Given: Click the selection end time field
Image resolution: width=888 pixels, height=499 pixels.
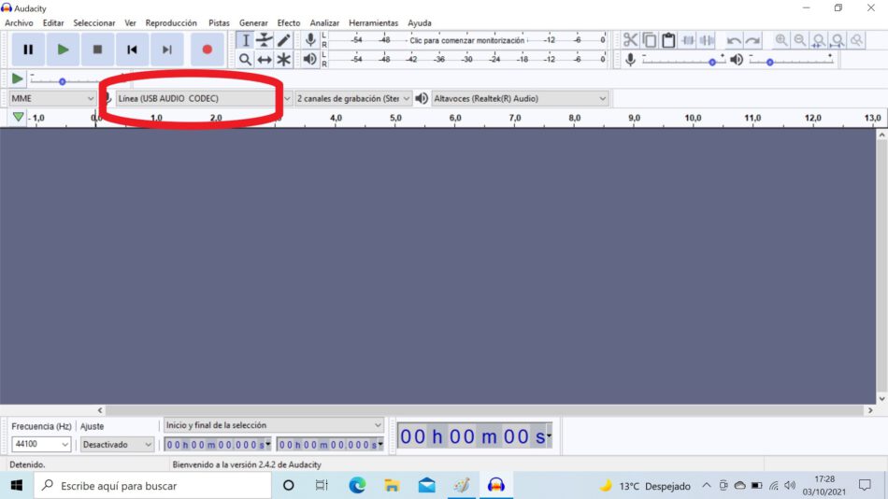Looking at the screenshot, I should pyautogui.click(x=330, y=445).
